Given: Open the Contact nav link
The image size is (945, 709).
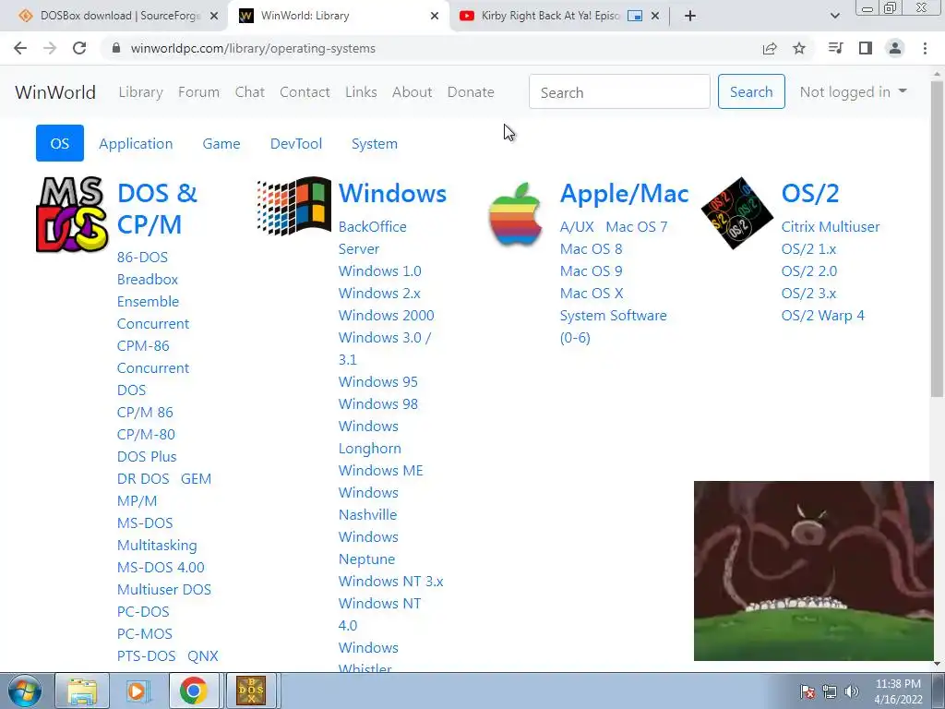Looking at the screenshot, I should pyautogui.click(x=305, y=92).
